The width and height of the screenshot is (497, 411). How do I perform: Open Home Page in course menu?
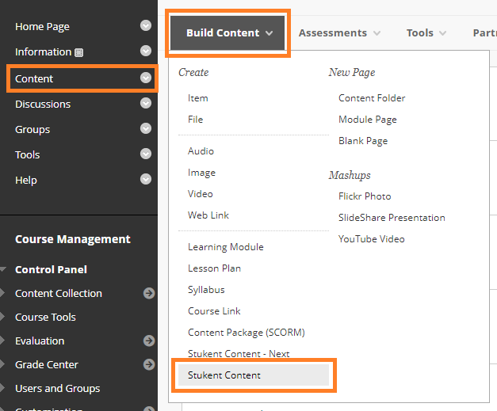point(42,27)
